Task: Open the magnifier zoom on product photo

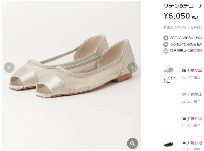Action: coord(132,143)
